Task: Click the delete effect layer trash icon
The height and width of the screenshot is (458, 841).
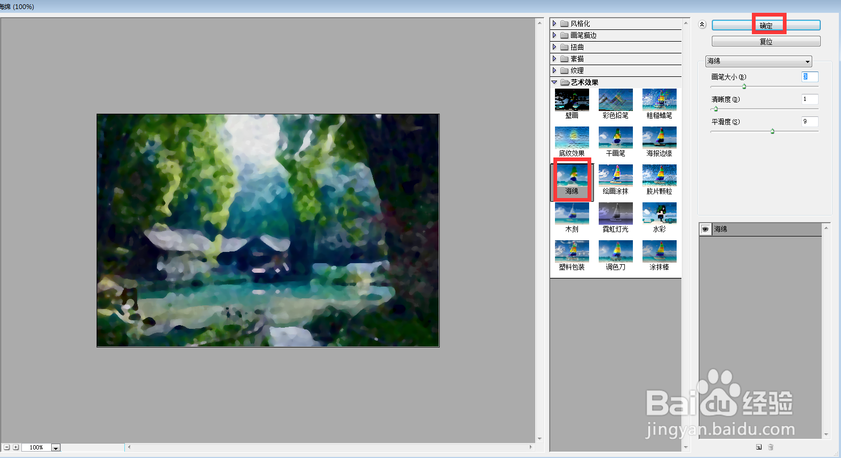Action: pyautogui.click(x=771, y=447)
